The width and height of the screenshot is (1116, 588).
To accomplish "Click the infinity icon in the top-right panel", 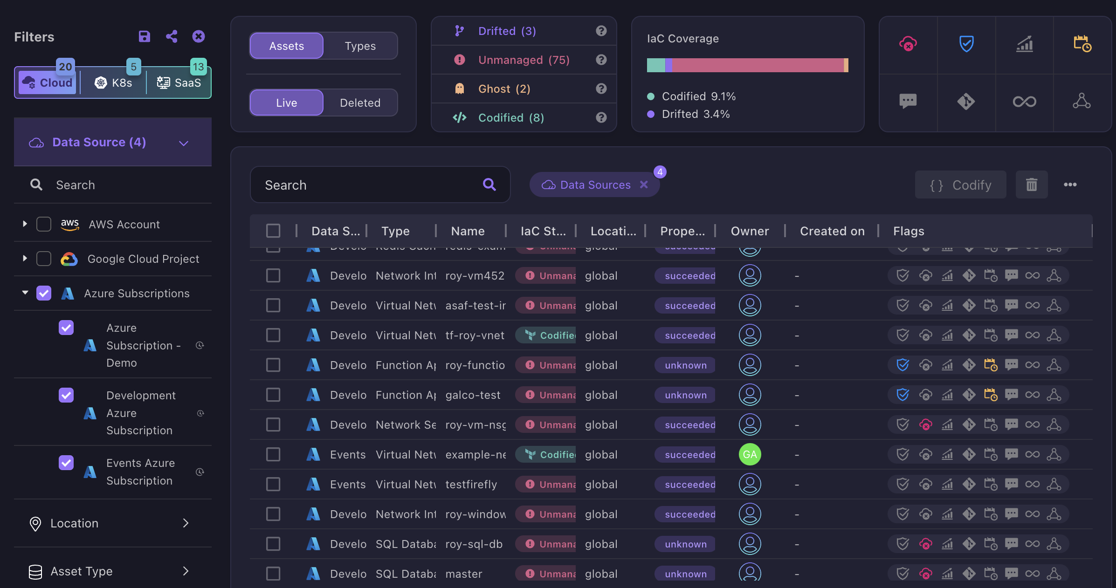I will 1024,102.
